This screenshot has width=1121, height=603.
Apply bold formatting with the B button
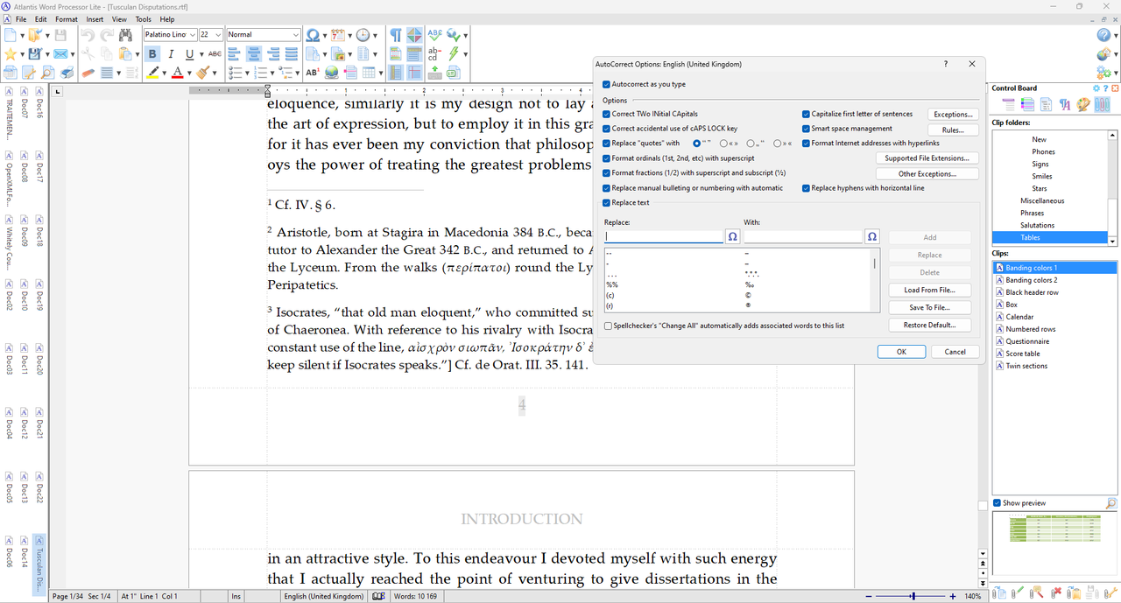152,54
